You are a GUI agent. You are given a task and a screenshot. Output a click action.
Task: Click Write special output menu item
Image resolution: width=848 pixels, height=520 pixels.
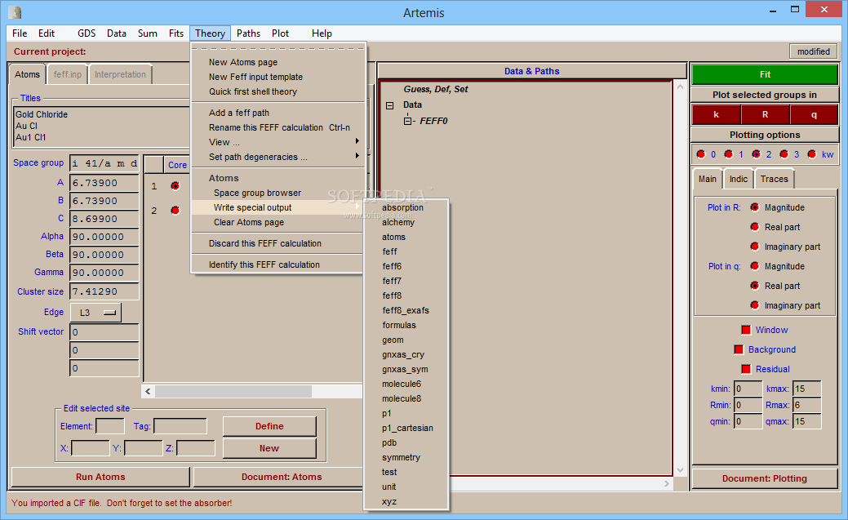[x=278, y=207]
